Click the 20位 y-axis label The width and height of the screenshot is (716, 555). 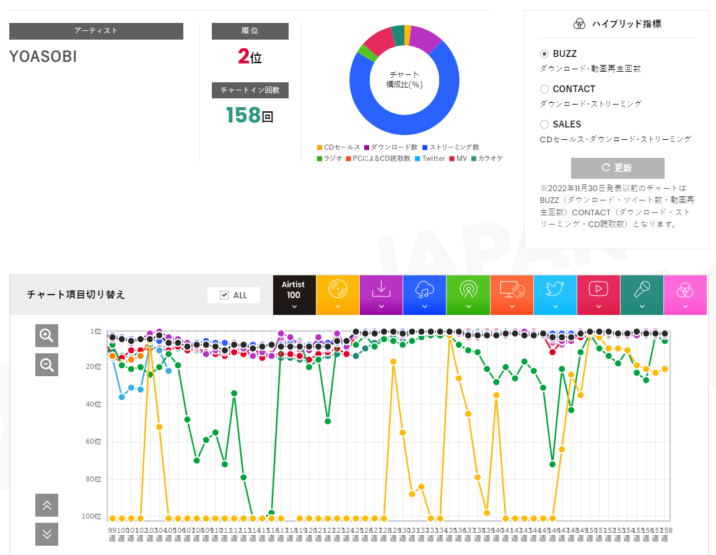pyautogui.click(x=94, y=367)
